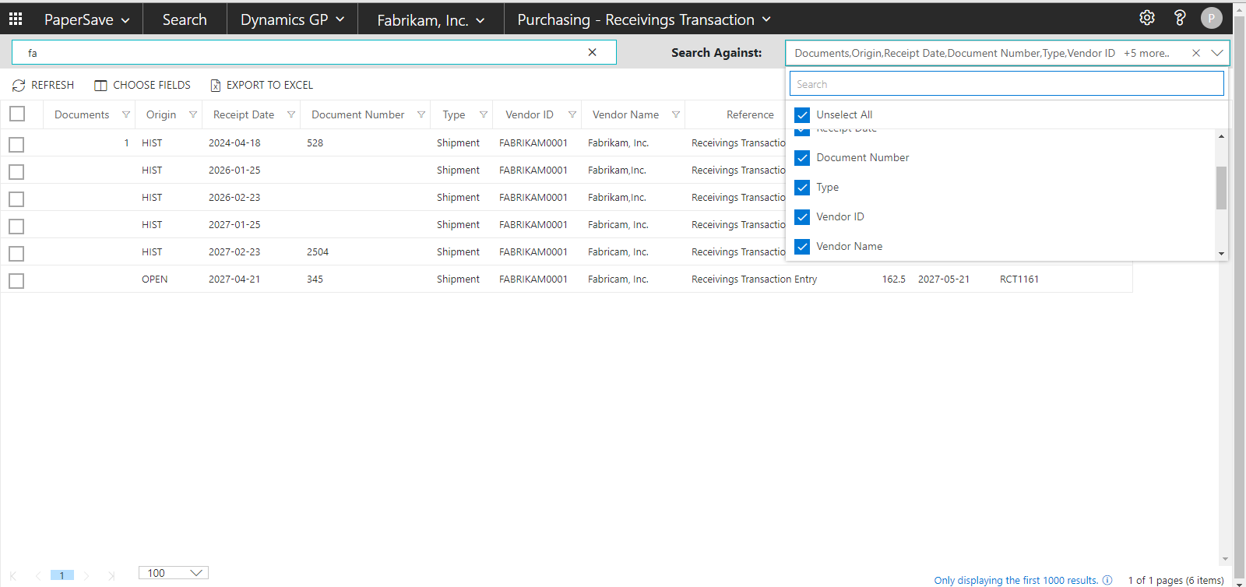Click the filter icon on Document Number column
The width and height of the screenshot is (1246, 587).
tap(421, 114)
